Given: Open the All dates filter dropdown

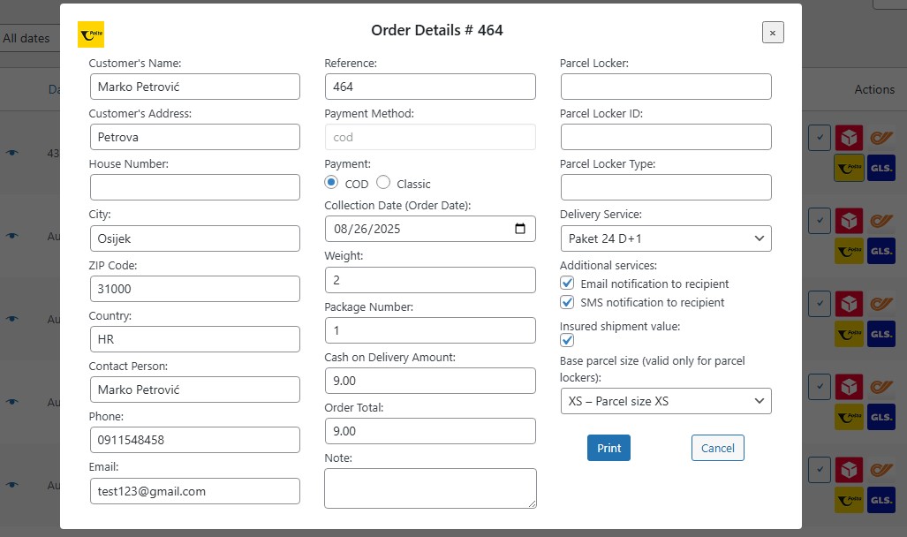Looking at the screenshot, I should [26, 38].
